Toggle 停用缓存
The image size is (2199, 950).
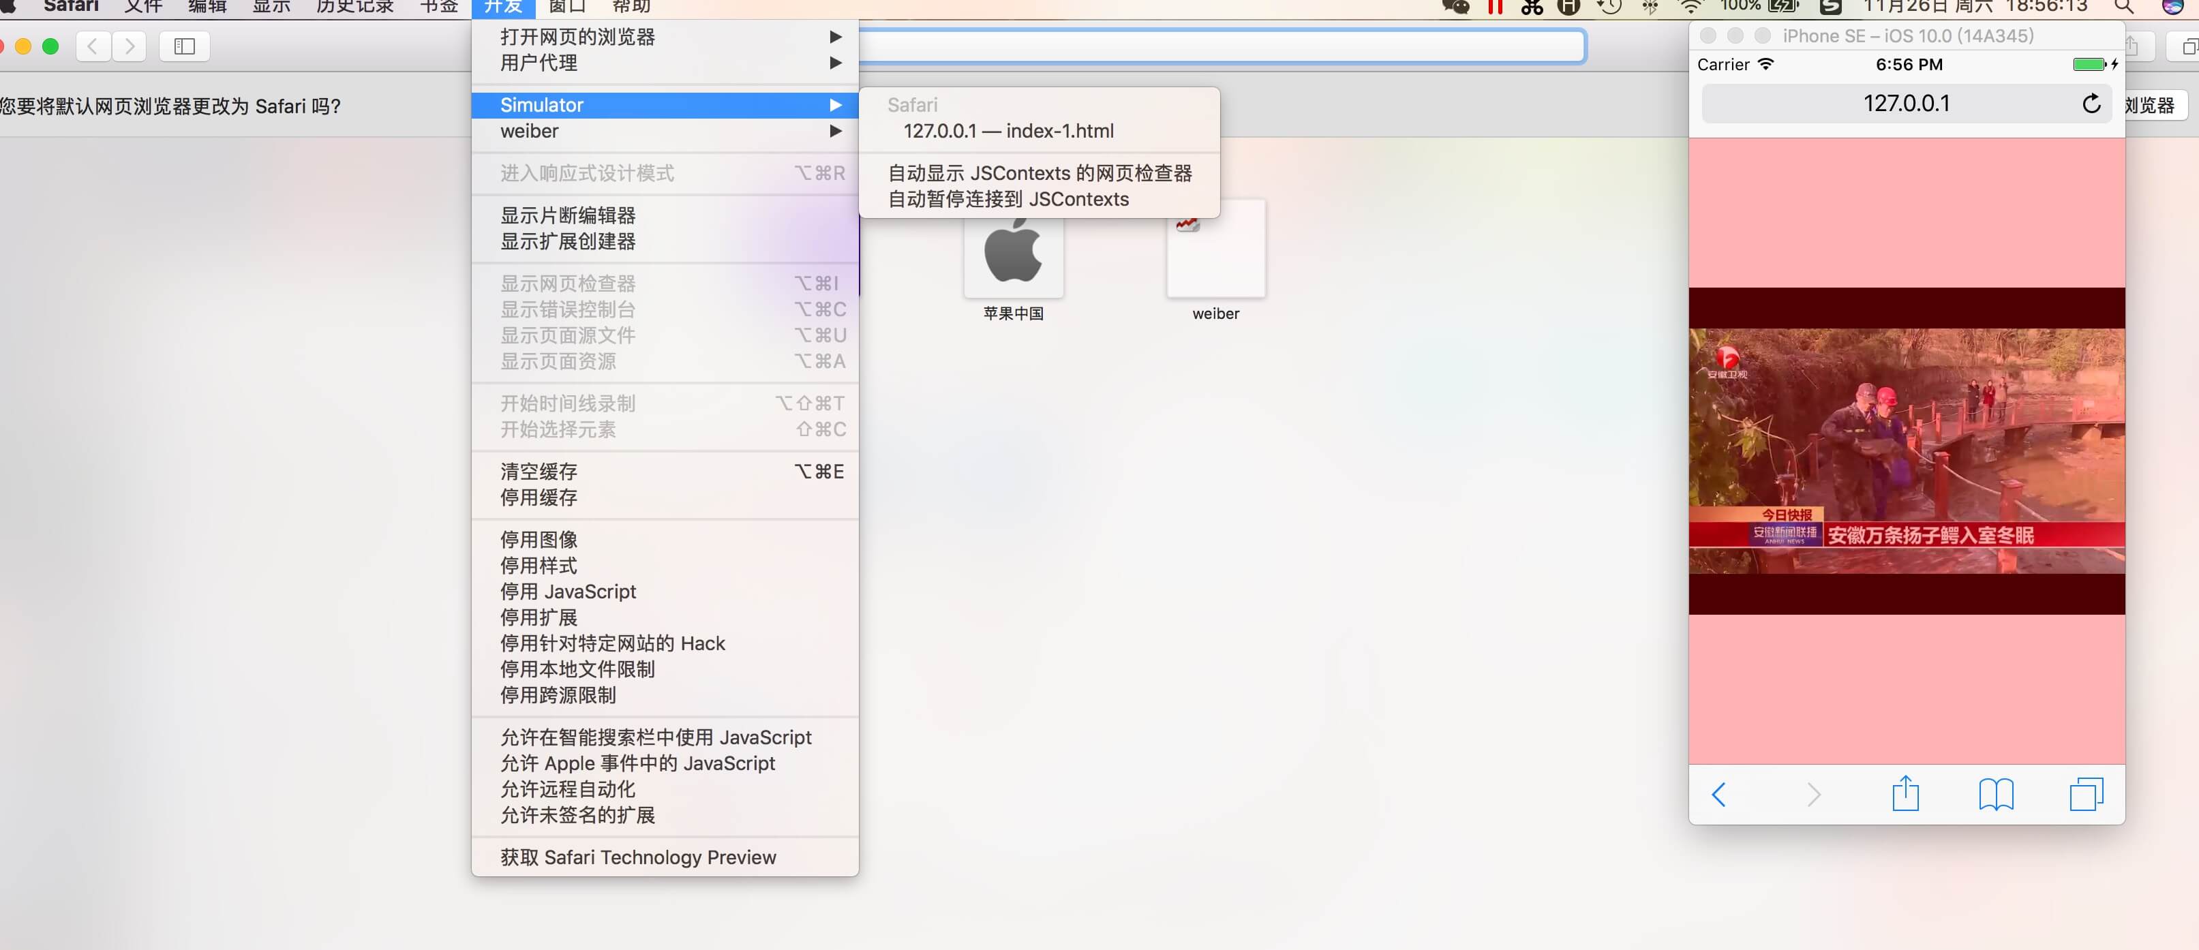pos(665,497)
